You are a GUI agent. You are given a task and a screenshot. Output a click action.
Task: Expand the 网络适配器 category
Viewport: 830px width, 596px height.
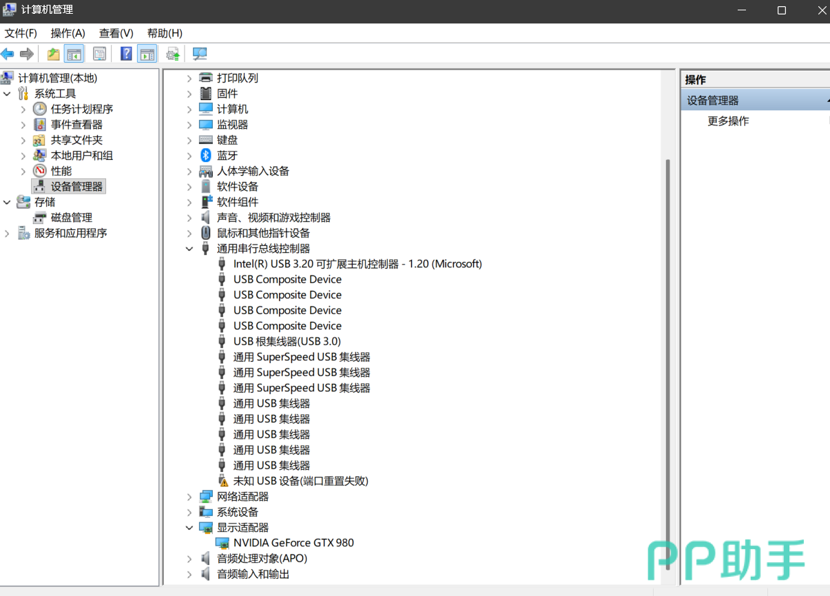coord(189,497)
